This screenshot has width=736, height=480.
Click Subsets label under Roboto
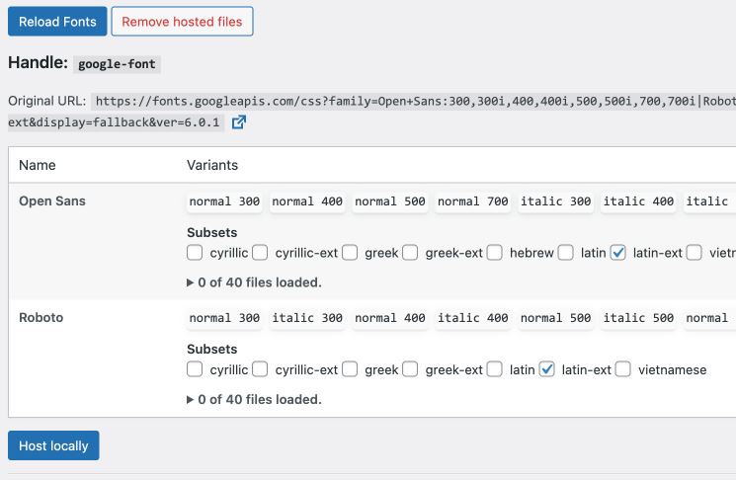[x=211, y=349]
